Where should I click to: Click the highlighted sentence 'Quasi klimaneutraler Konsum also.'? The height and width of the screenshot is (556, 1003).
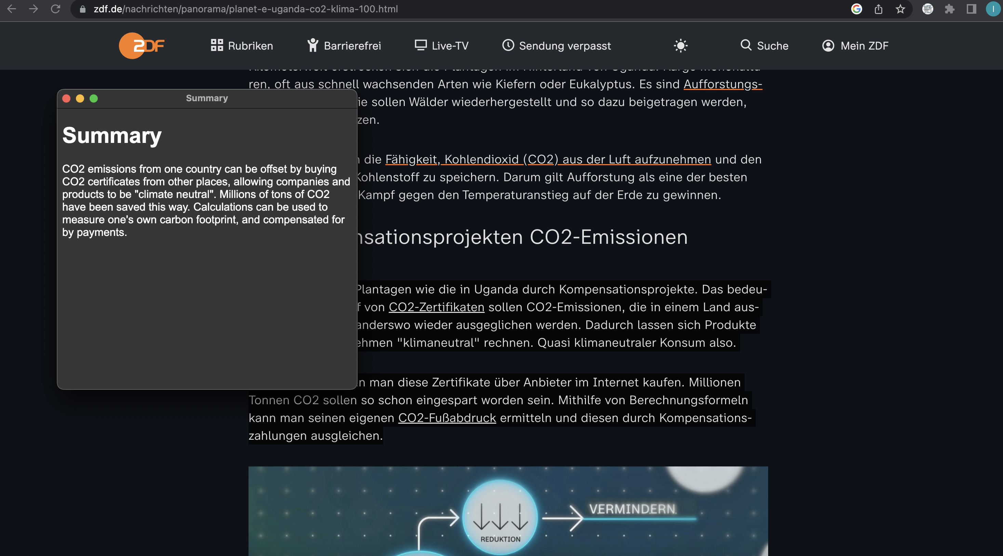[x=637, y=343]
